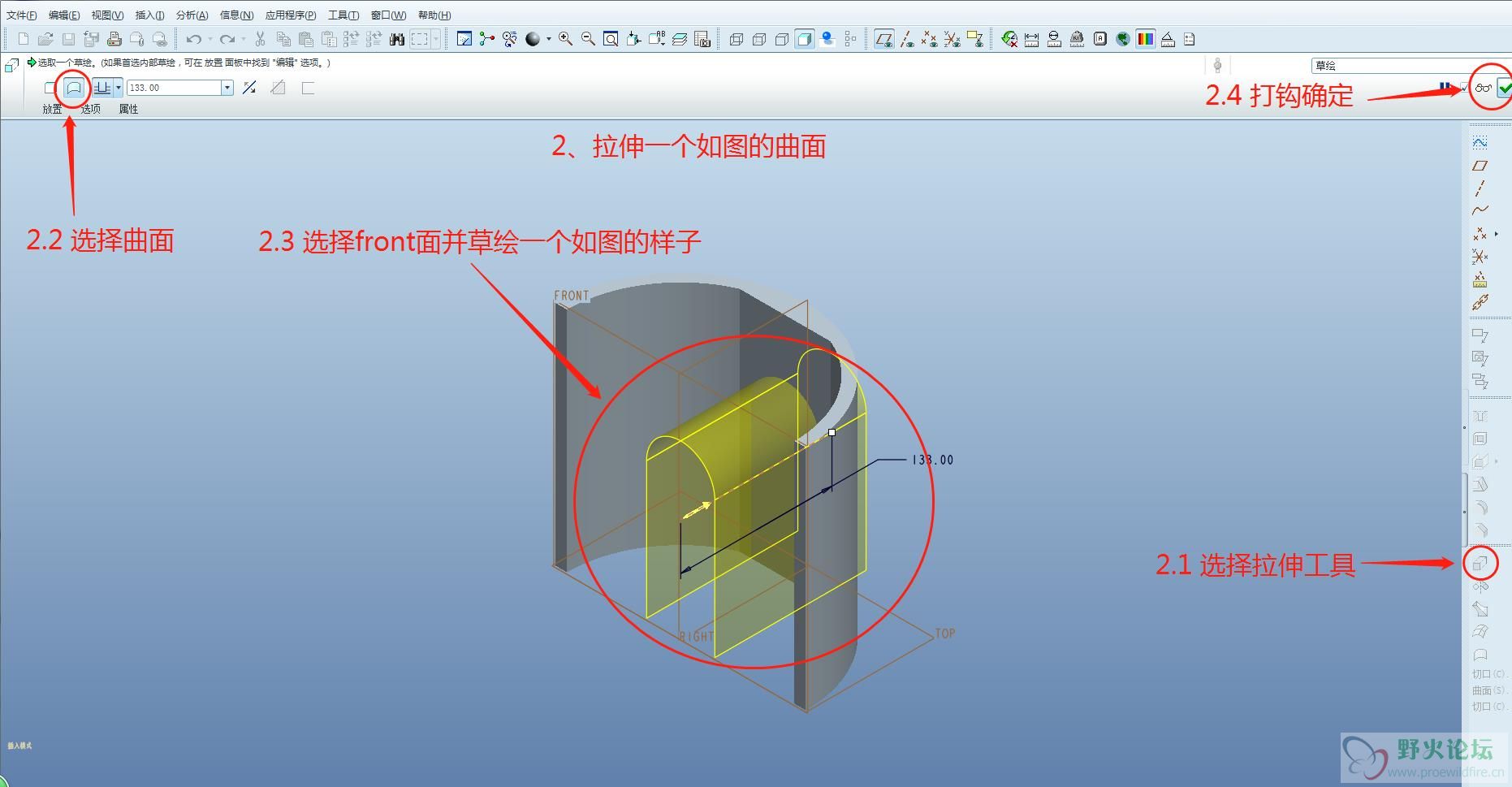Click the Cut scissors icon
Screen dimensions: 1512x787
click(x=261, y=39)
